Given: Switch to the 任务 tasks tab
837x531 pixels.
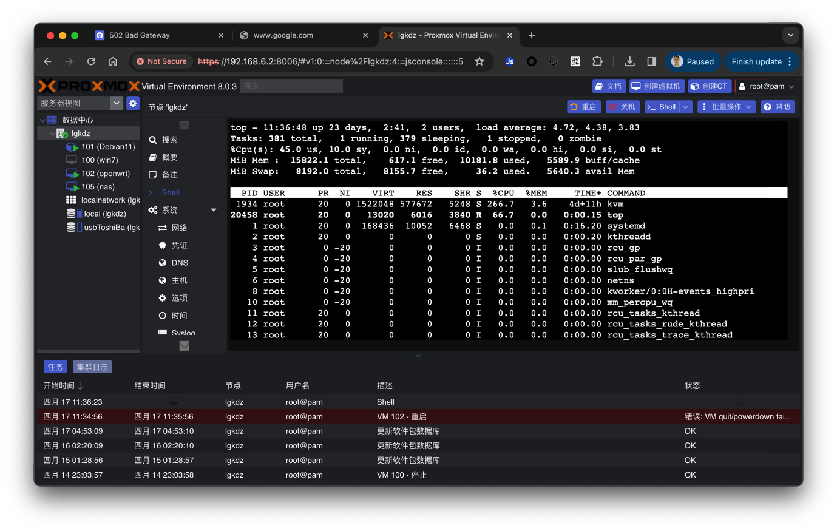Looking at the screenshot, I should (55, 367).
